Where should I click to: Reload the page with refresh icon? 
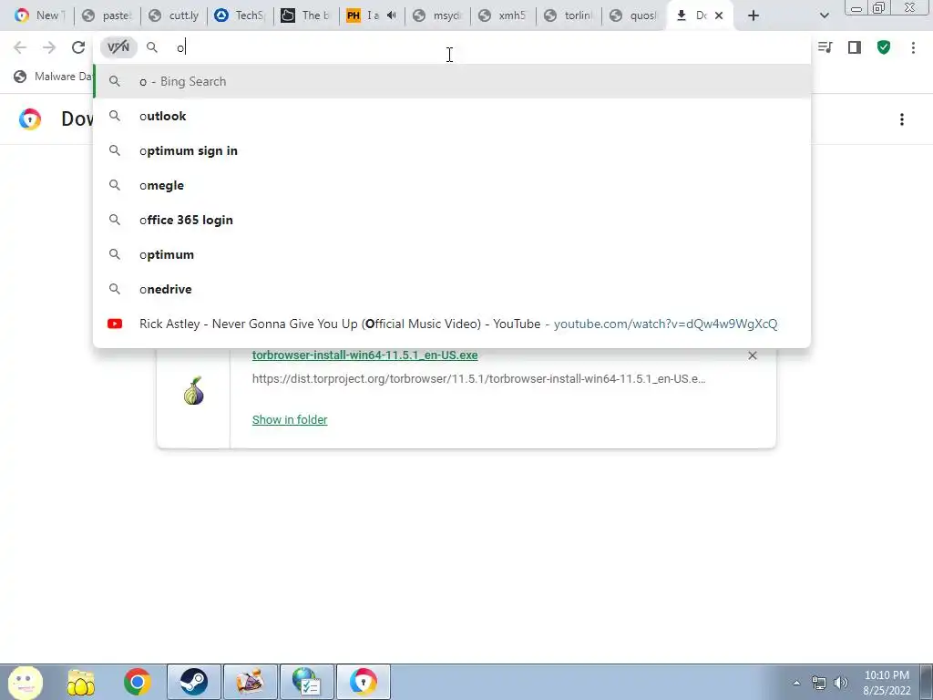(x=78, y=47)
